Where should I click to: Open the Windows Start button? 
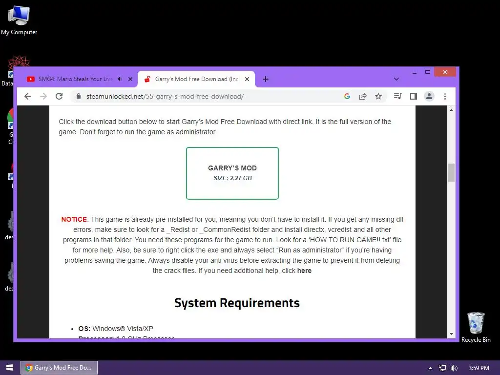10,368
